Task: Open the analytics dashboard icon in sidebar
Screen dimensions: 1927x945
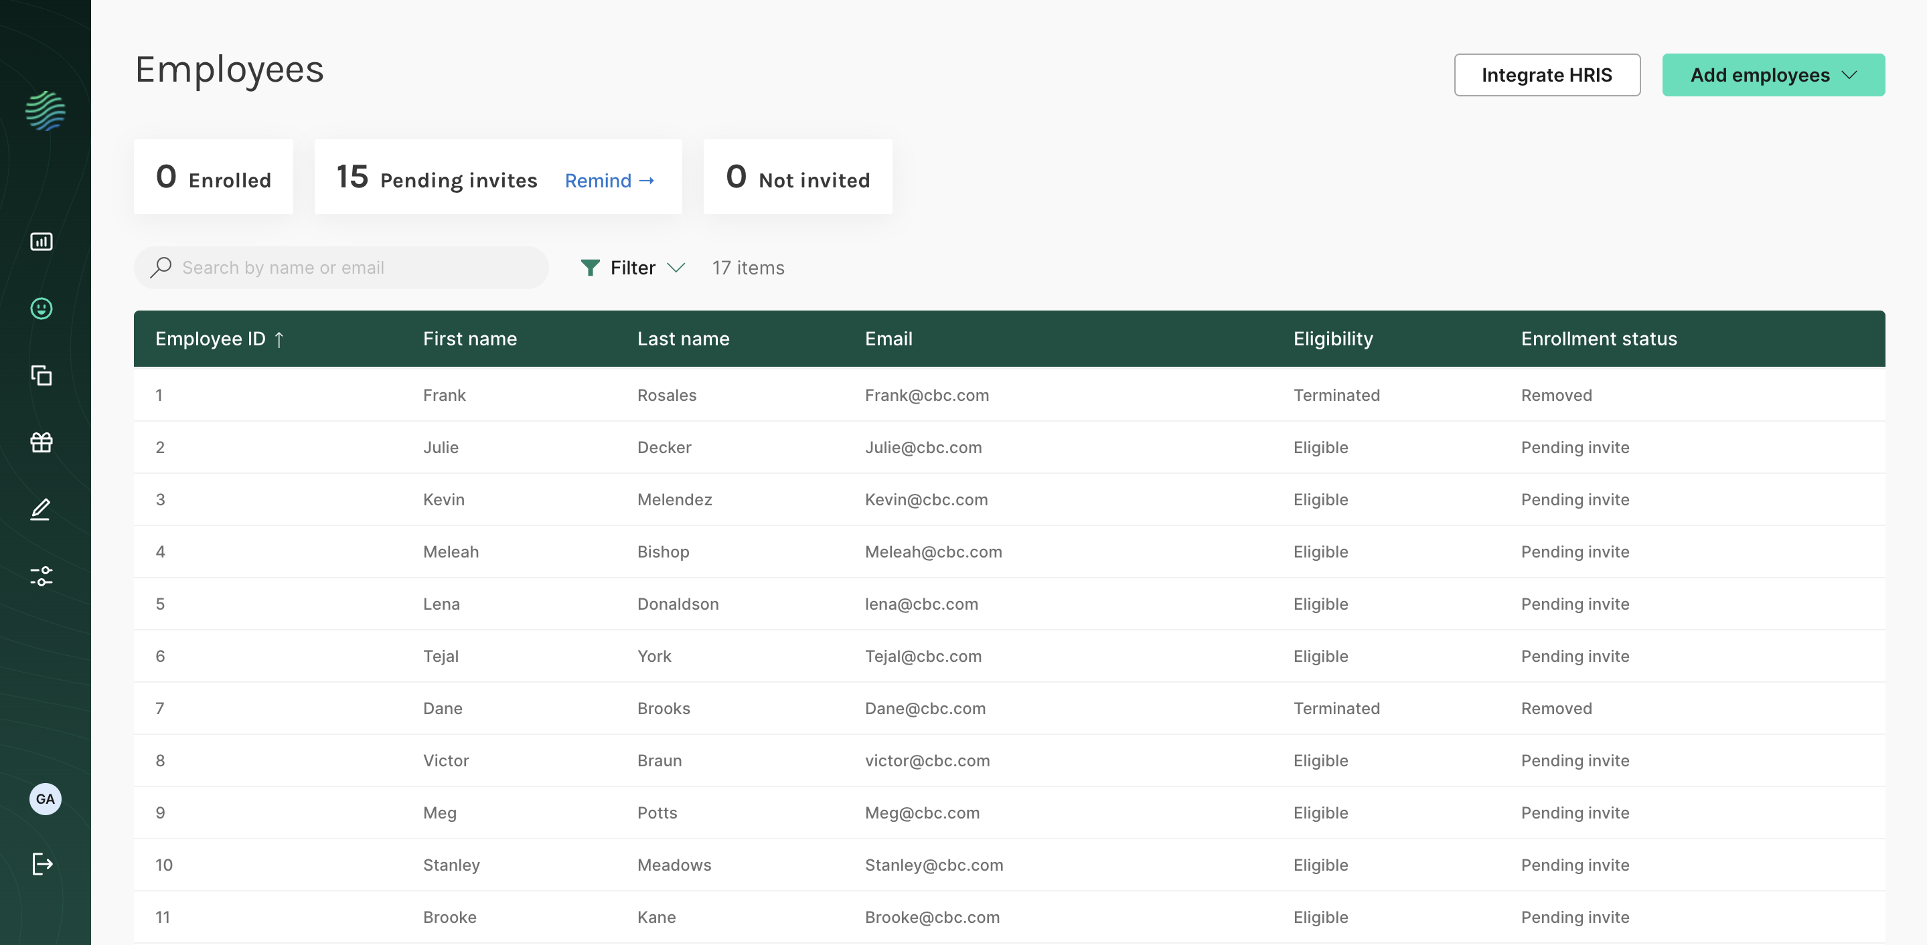Action: tap(41, 242)
